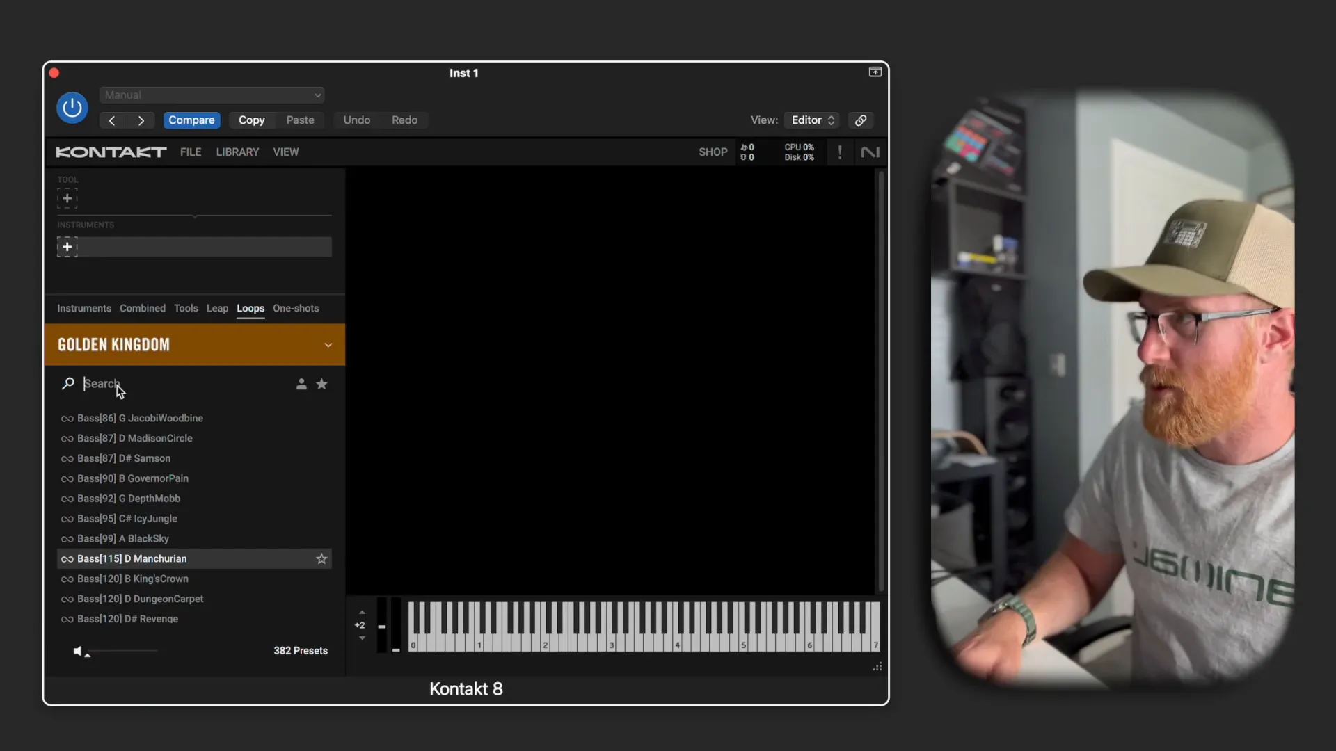1336x751 pixels.
Task: Select Bass[120] D# Revenge loop
Action: pyautogui.click(x=194, y=619)
